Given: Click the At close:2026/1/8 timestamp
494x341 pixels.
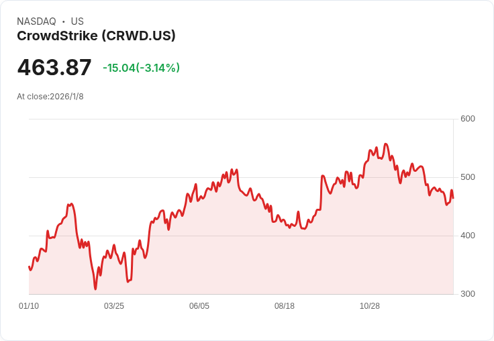Looking at the screenshot, I should 50,97.
